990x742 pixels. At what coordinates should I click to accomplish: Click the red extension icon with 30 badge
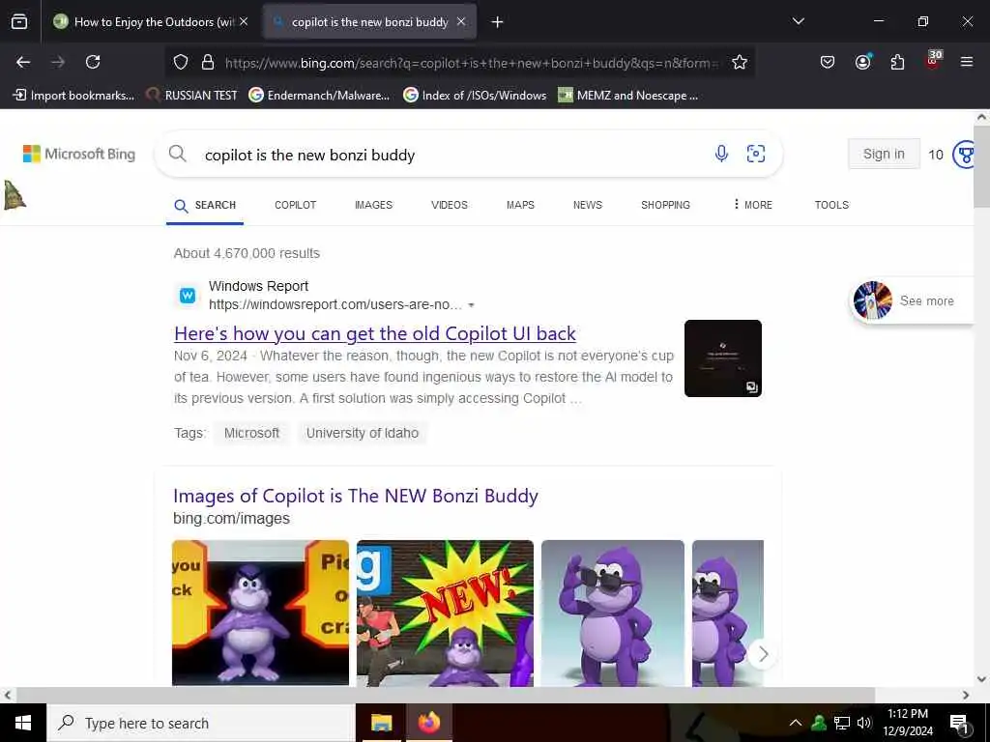click(933, 59)
